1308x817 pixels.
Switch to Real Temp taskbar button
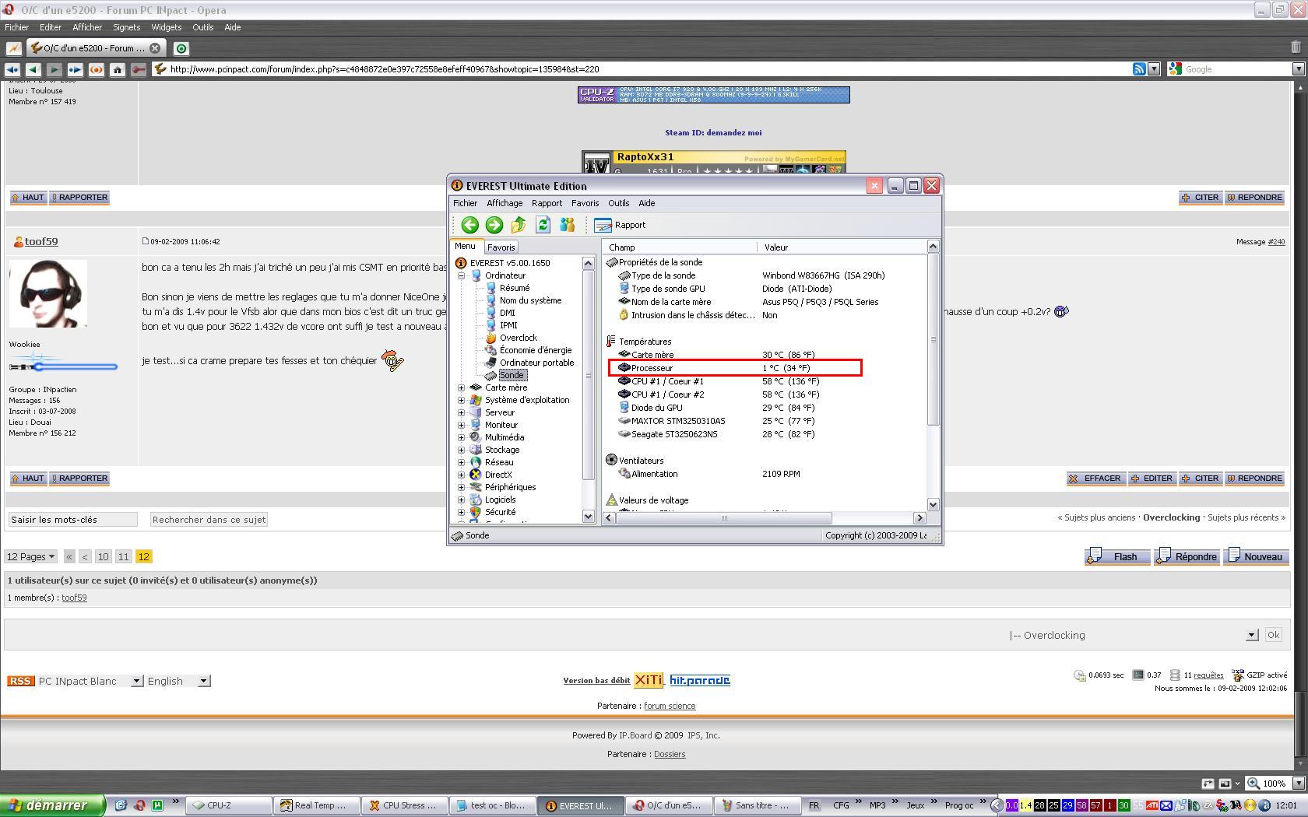(x=318, y=805)
